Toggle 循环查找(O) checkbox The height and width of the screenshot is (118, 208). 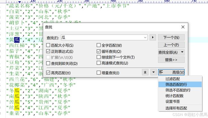pos(99,51)
